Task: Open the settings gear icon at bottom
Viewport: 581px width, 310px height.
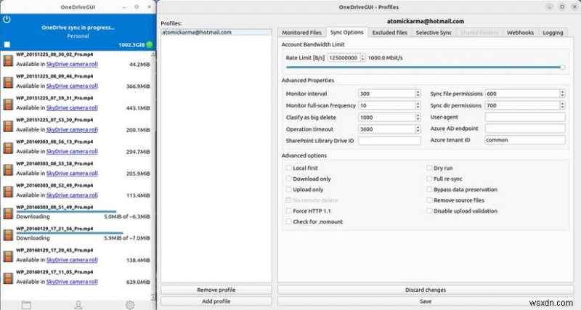Action: pos(130,305)
